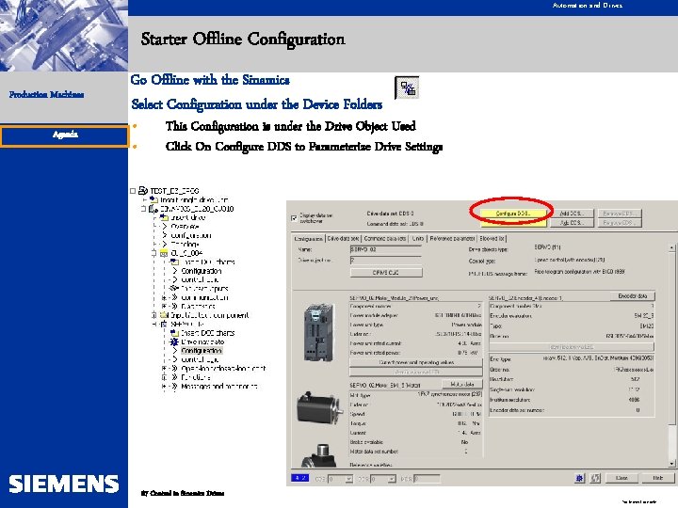Click the Insert drive folder icon

(x=164, y=217)
